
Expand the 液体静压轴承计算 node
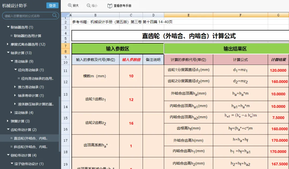[x=15, y=104]
